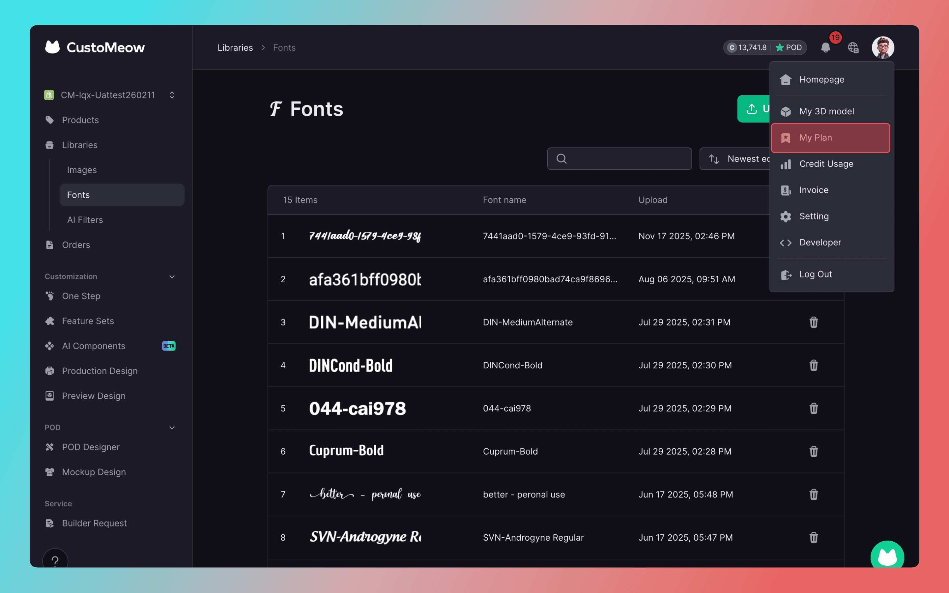Image resolution: width=949 pixels, height=593 pixels.
Task: Choose Credit Usage from the menu
Action: click(826, 164)
